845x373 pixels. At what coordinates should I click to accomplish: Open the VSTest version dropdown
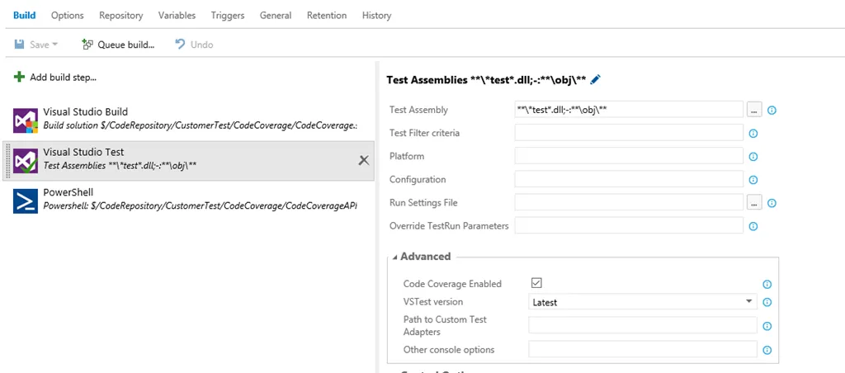click(x=642, y=302)
